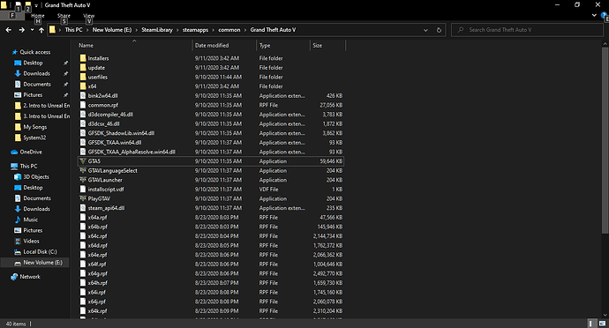
Task: Expand the address bar history dropdown
Action: [425, 30]
